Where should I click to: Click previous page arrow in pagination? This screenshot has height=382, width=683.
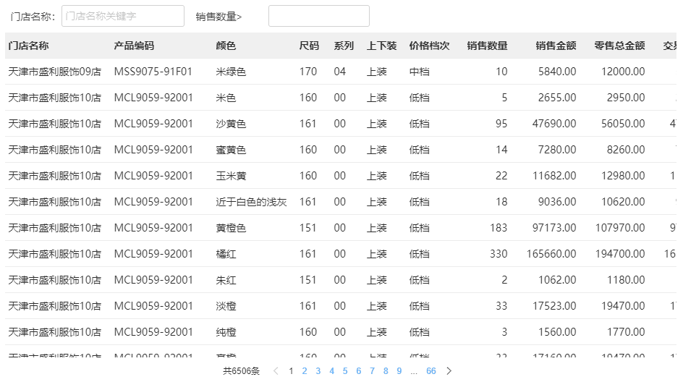point(276,371)
